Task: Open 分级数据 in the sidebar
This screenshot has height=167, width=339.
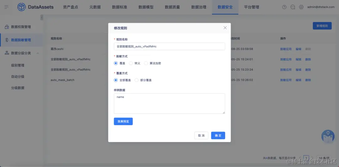Action: [18, 88]
